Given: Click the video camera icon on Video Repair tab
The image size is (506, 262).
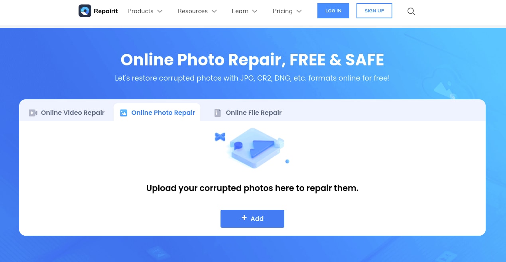Looking at the screenshot, I should point(33,113).
